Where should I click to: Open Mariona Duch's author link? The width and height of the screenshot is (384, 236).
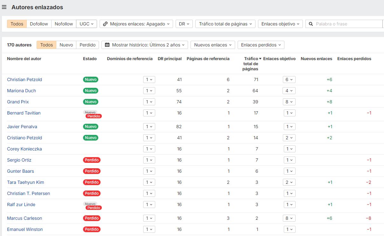[21, 91]
